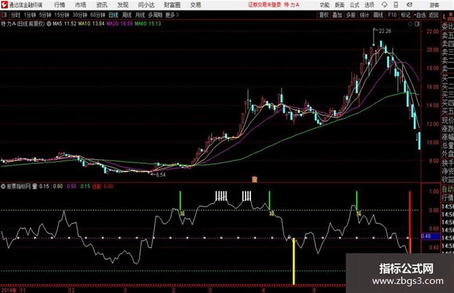The width and height of the screenshot is (454, 293).
Task: Open the 公式 menu
Action: click(x=355, y=5)
